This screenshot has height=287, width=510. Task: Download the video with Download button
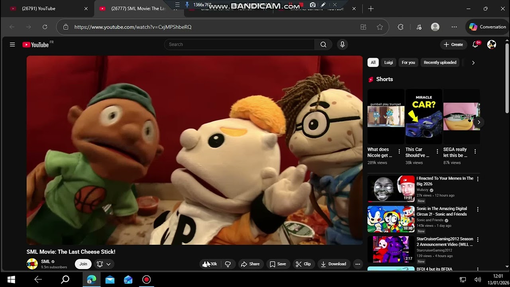(333, 264)
